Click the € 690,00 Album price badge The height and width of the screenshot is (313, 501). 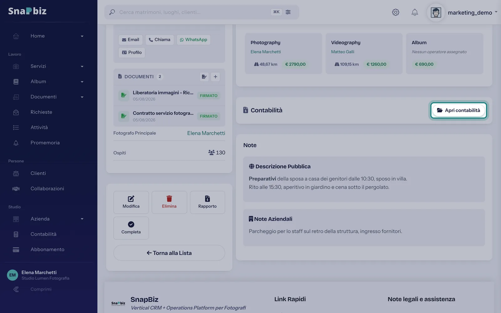coord(424,64)
